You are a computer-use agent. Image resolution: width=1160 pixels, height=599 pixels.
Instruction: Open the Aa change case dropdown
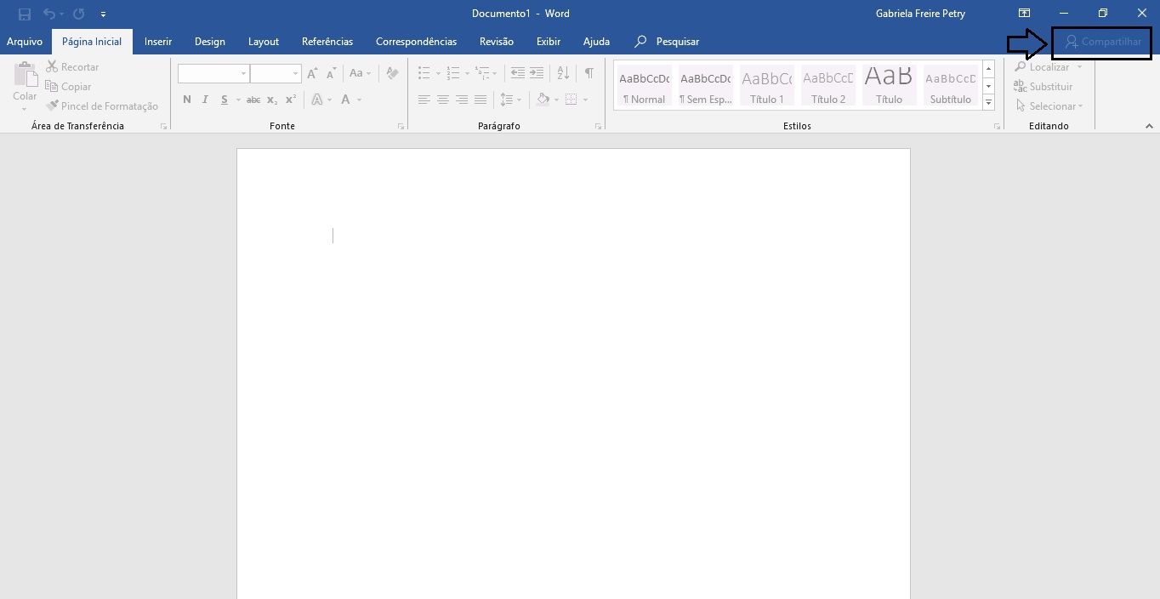[x=361, y=73]
